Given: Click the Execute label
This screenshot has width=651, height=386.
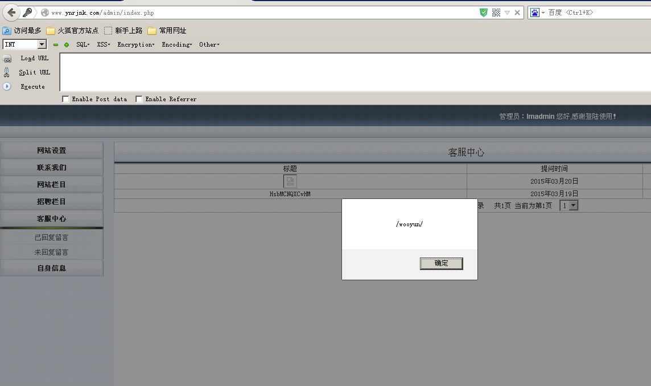Looking at the screenshot, I should coord(33,86).
